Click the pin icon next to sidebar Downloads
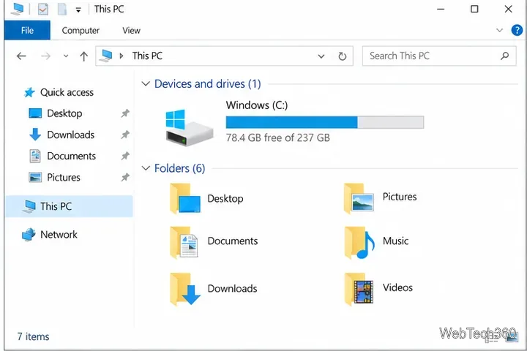Screen dimensions: 527x351 [125, 135]
